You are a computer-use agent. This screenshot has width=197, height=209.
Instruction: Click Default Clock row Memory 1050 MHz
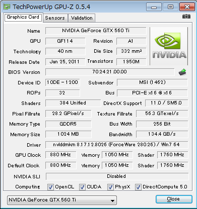(117, 165)
